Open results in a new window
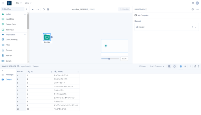 (x=195, y=66)
